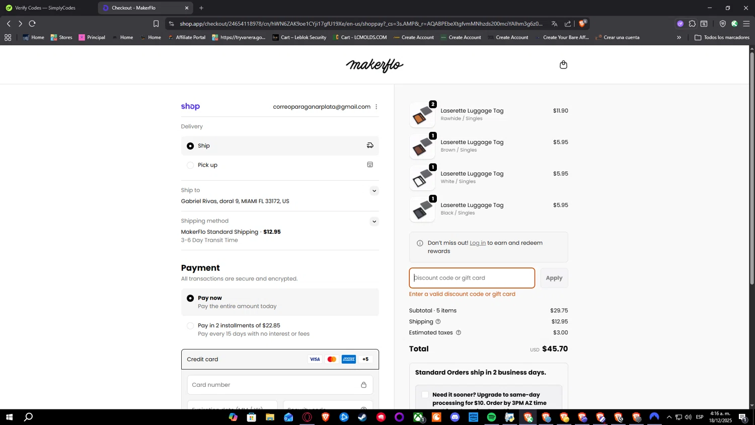The width and height of the screenshot is (755, 425).
Task: Open the Windows Start menu
Action: 9,417
